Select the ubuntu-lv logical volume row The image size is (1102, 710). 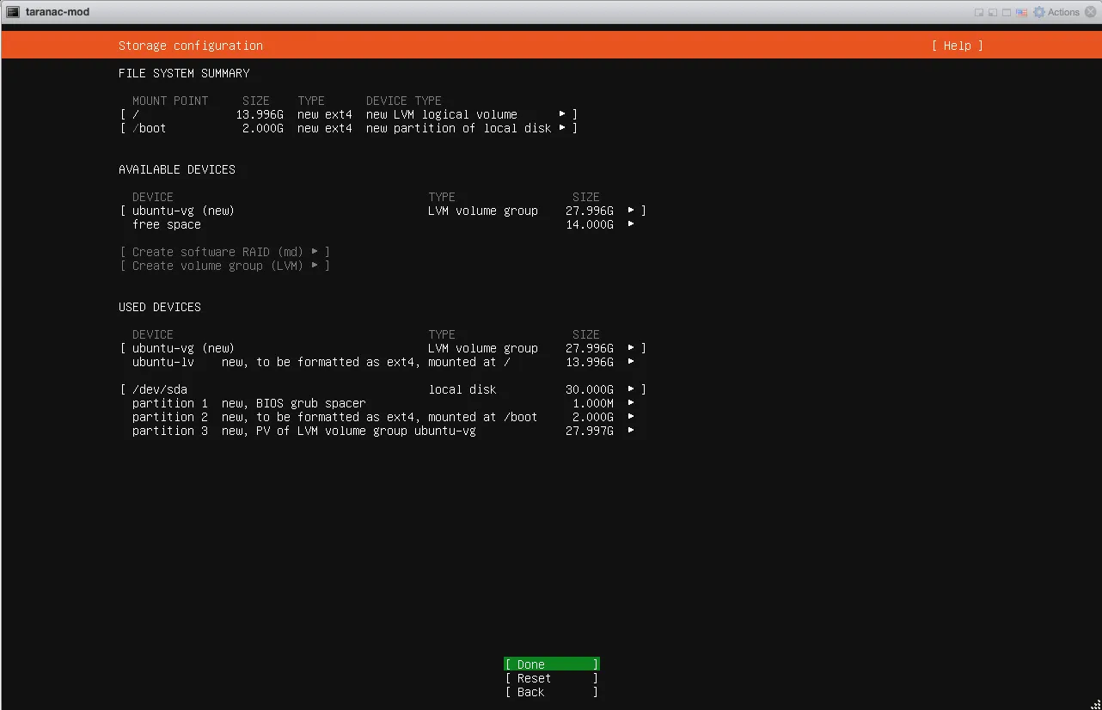point(383,362)
